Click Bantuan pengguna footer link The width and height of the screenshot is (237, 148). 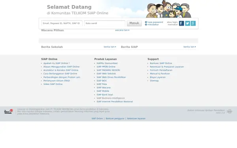pyautogui.click(x=115, y=118)
